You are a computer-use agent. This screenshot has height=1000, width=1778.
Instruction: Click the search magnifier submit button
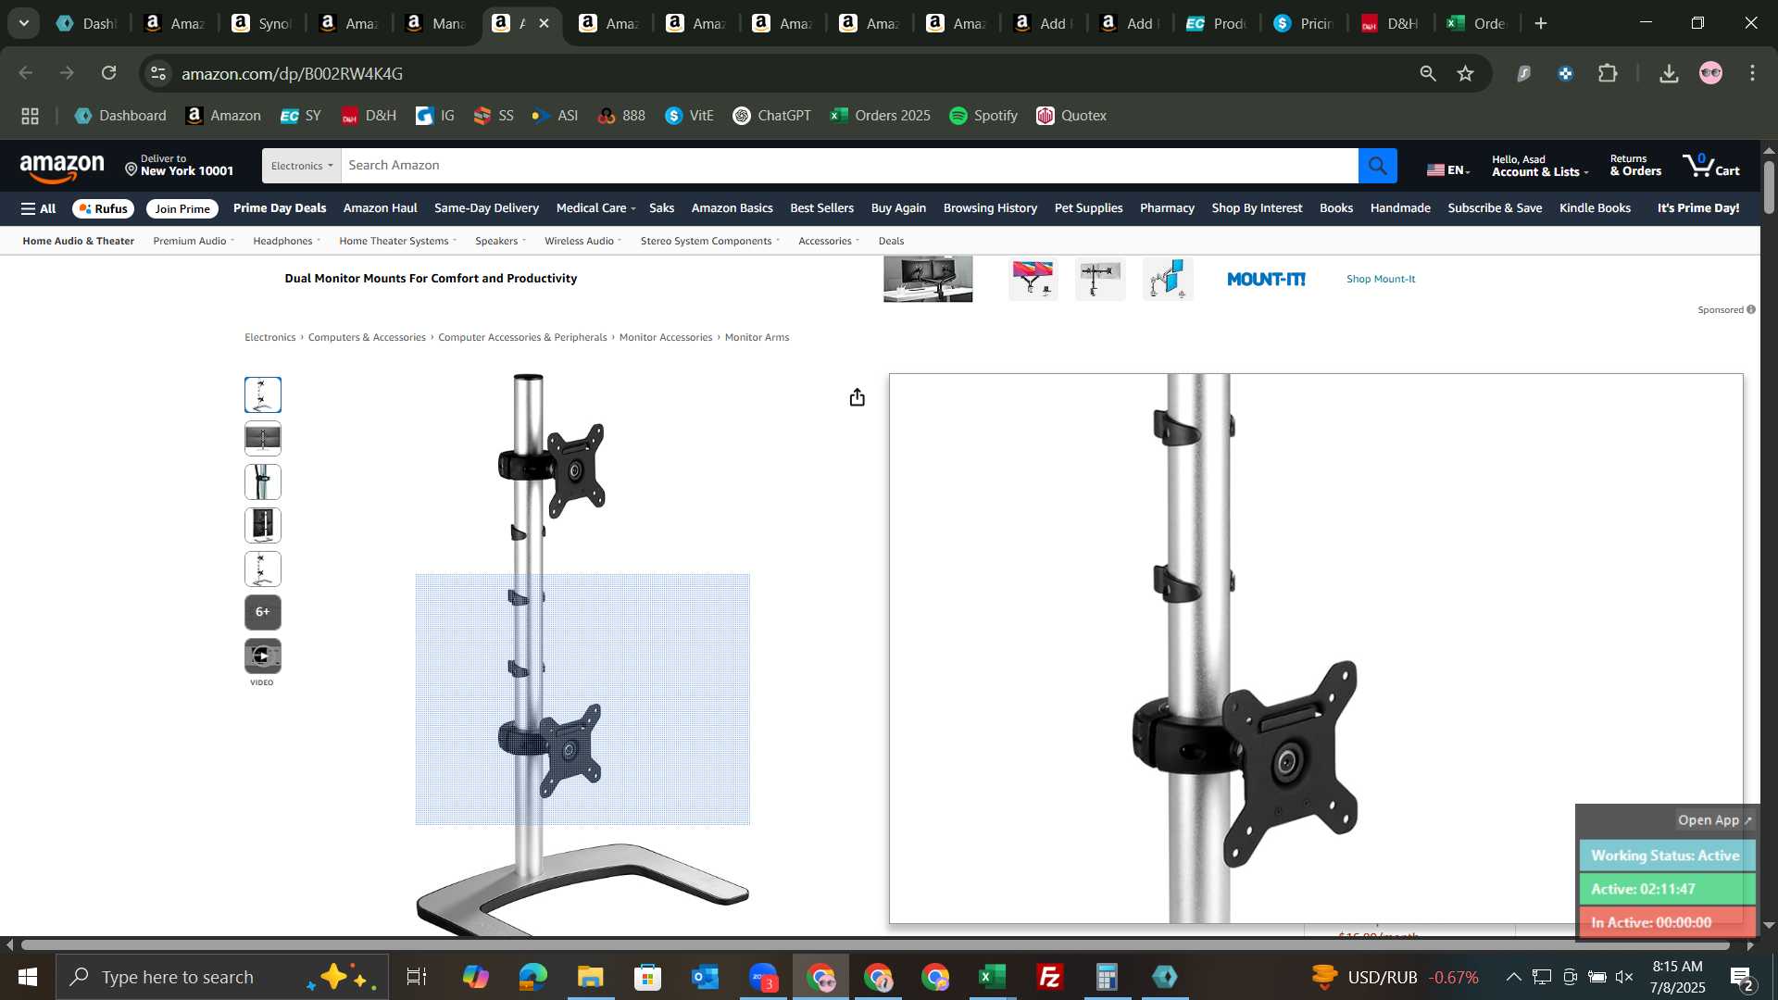pyautogui.click(x=1377, y=166)
